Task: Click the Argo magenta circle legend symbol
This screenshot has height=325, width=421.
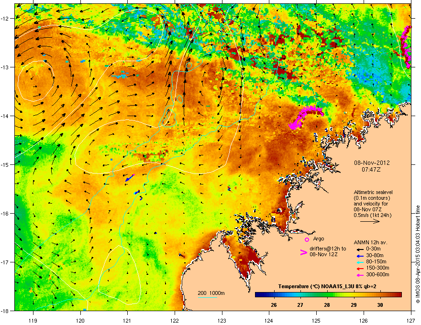Action: (307, 239)
